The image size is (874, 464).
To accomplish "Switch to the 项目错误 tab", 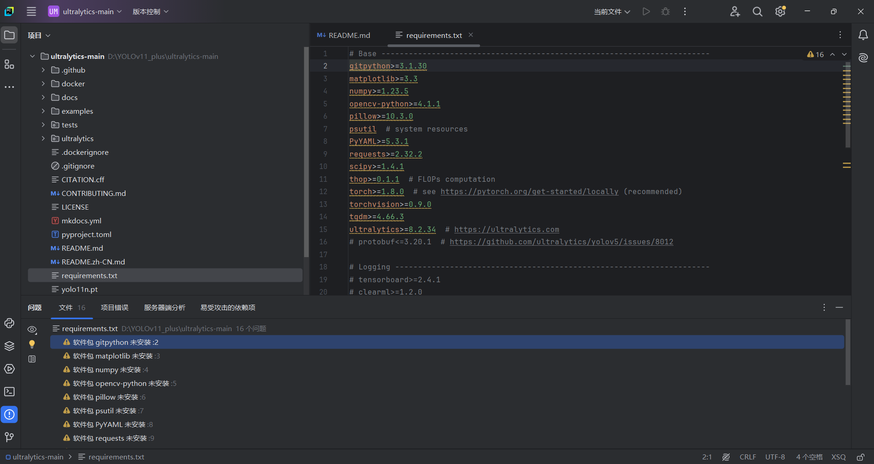I will [x=115, y=308].
